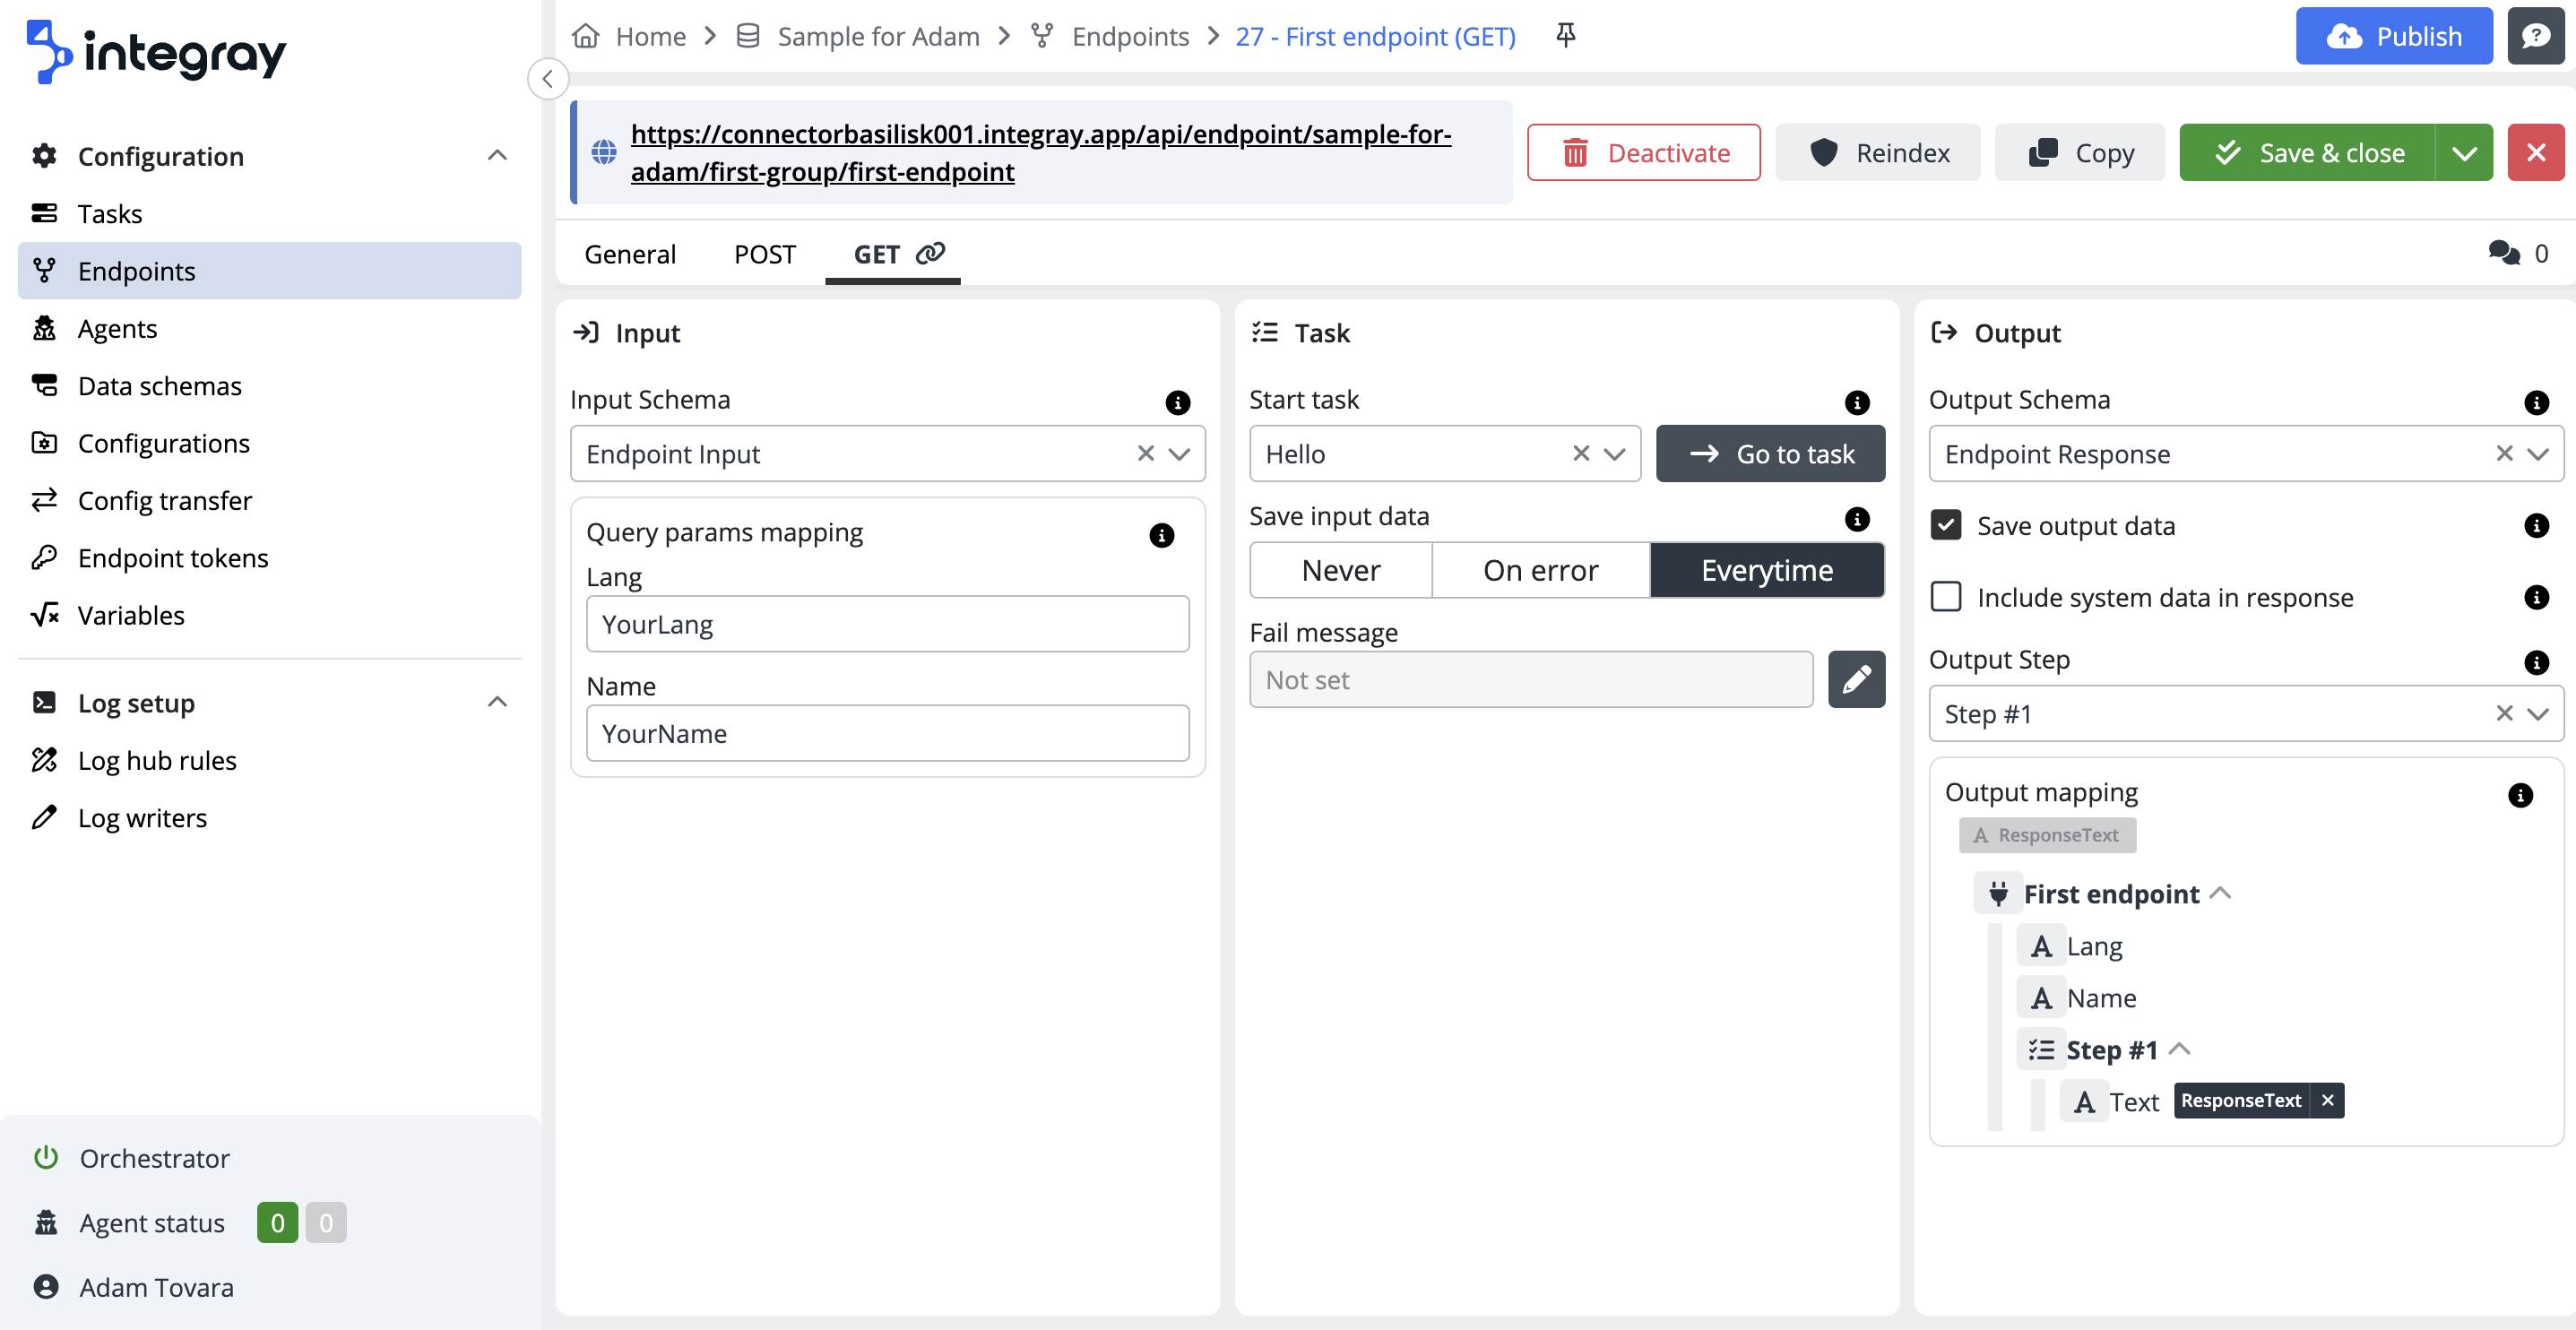Open the Input Schema dropdown
This screenshot has height=1330, width=2576.
pos(1180,454)
